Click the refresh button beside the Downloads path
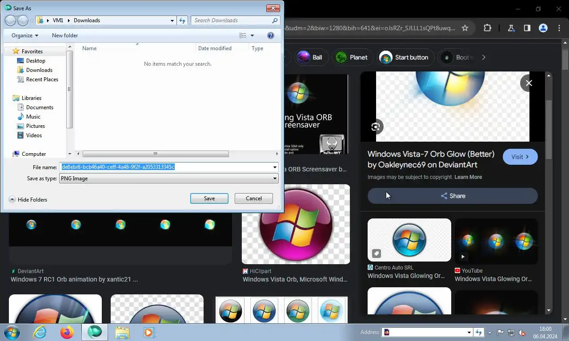The width and height of the screenshot is (569, 341). 182,20
